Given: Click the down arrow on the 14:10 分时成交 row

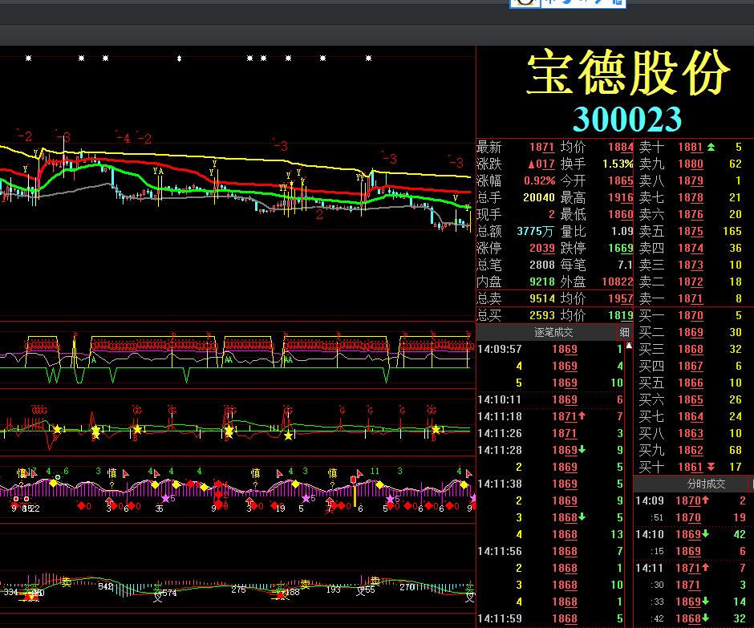Looking at the screenshot, I should pos(705,533).
